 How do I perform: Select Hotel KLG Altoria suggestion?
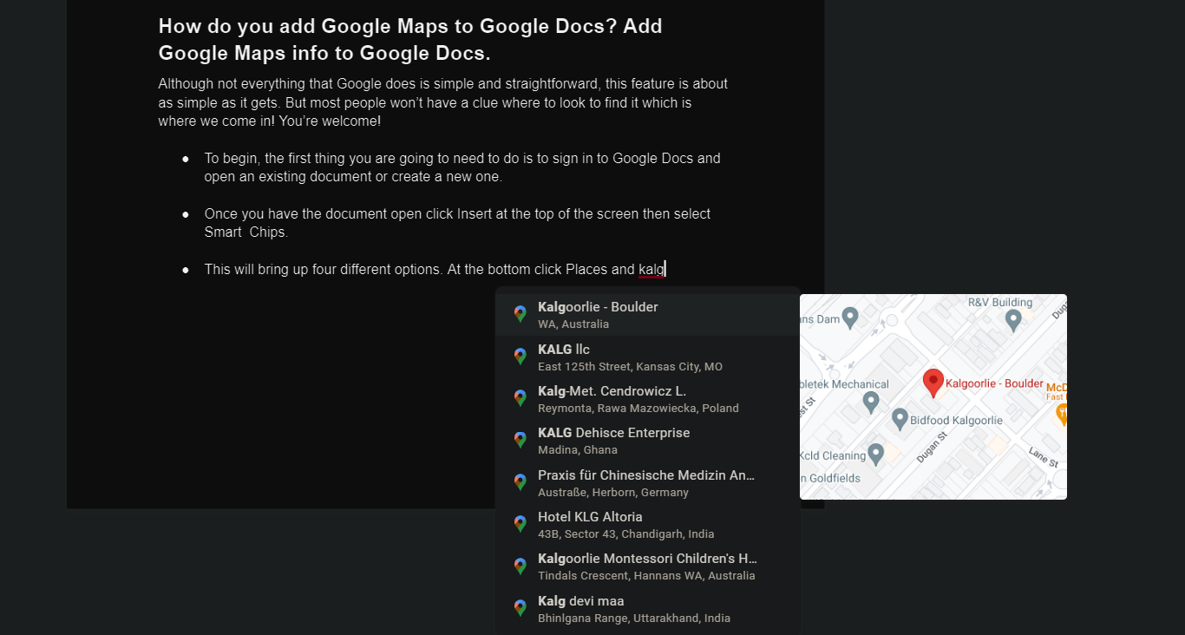coord(647,525)
